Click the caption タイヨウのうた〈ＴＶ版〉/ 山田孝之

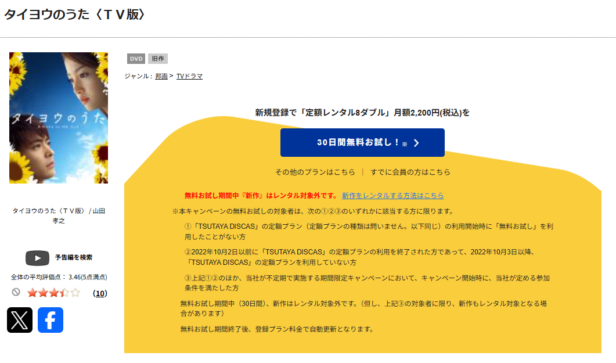point(59,215)
